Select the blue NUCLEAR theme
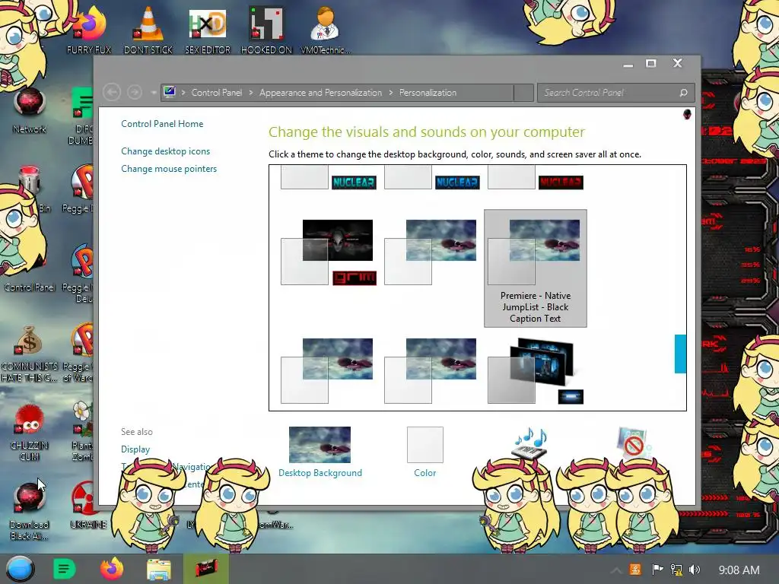The width and height of the screenshot is (779, 584). (x=432, y=179)
